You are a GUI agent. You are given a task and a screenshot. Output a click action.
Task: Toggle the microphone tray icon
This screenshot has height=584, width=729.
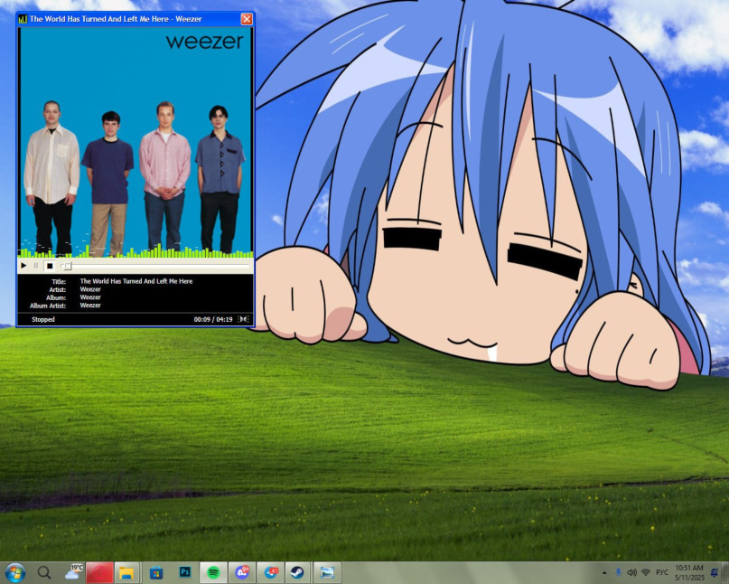tap(618, 572)
